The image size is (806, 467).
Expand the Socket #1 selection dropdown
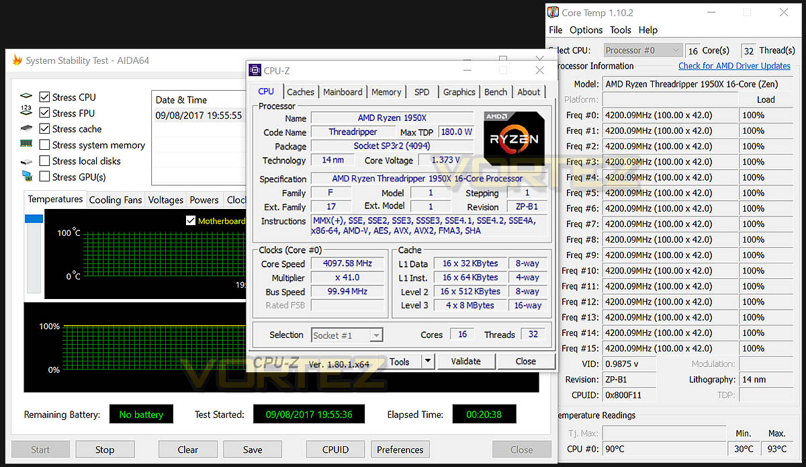[347, 335]
